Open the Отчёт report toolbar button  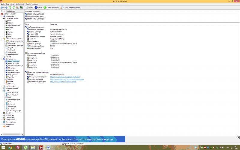pos(29,7)
